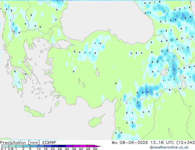Image resolution: width=195 pixels, height=150 pixels.
Task: Open the weatheronline.co.uk link
Action: pyautogui.click(x=169, y=147)
